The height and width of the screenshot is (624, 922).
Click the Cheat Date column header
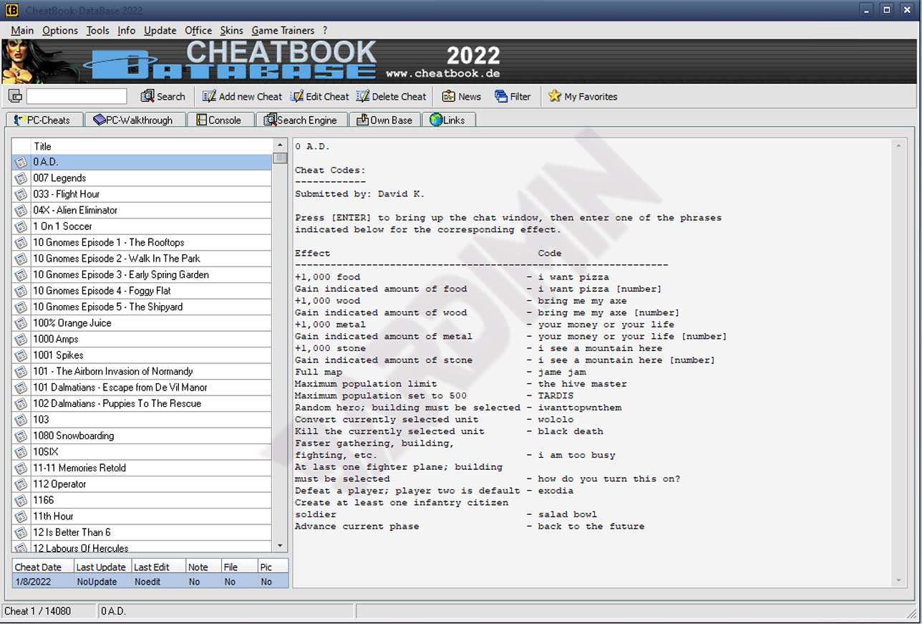pyautogui.click(x=43, y=567)
